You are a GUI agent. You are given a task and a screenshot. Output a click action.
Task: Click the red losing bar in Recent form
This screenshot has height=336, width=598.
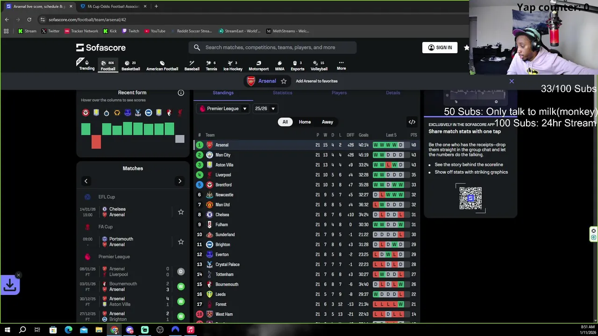(x=96, y=142)
